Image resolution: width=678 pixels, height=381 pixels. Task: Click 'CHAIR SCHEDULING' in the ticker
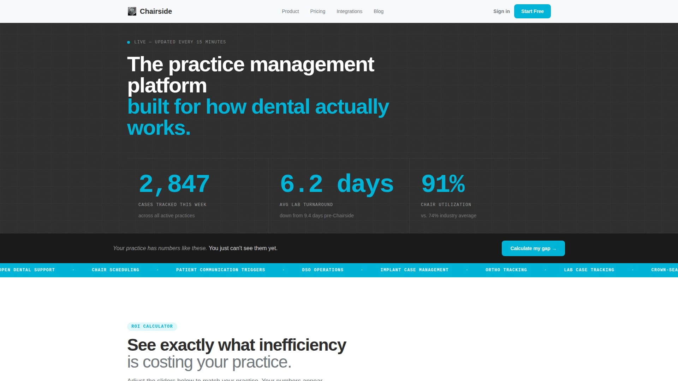point(115,270)
